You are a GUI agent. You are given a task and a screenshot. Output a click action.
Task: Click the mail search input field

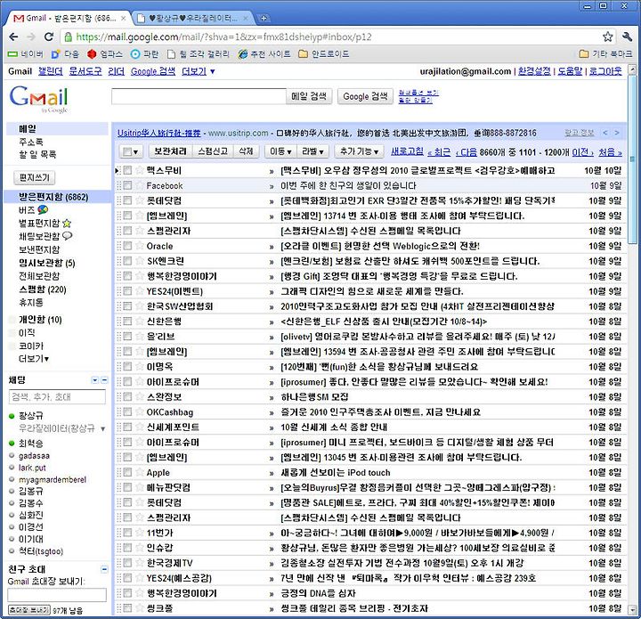tap(199, 96)
